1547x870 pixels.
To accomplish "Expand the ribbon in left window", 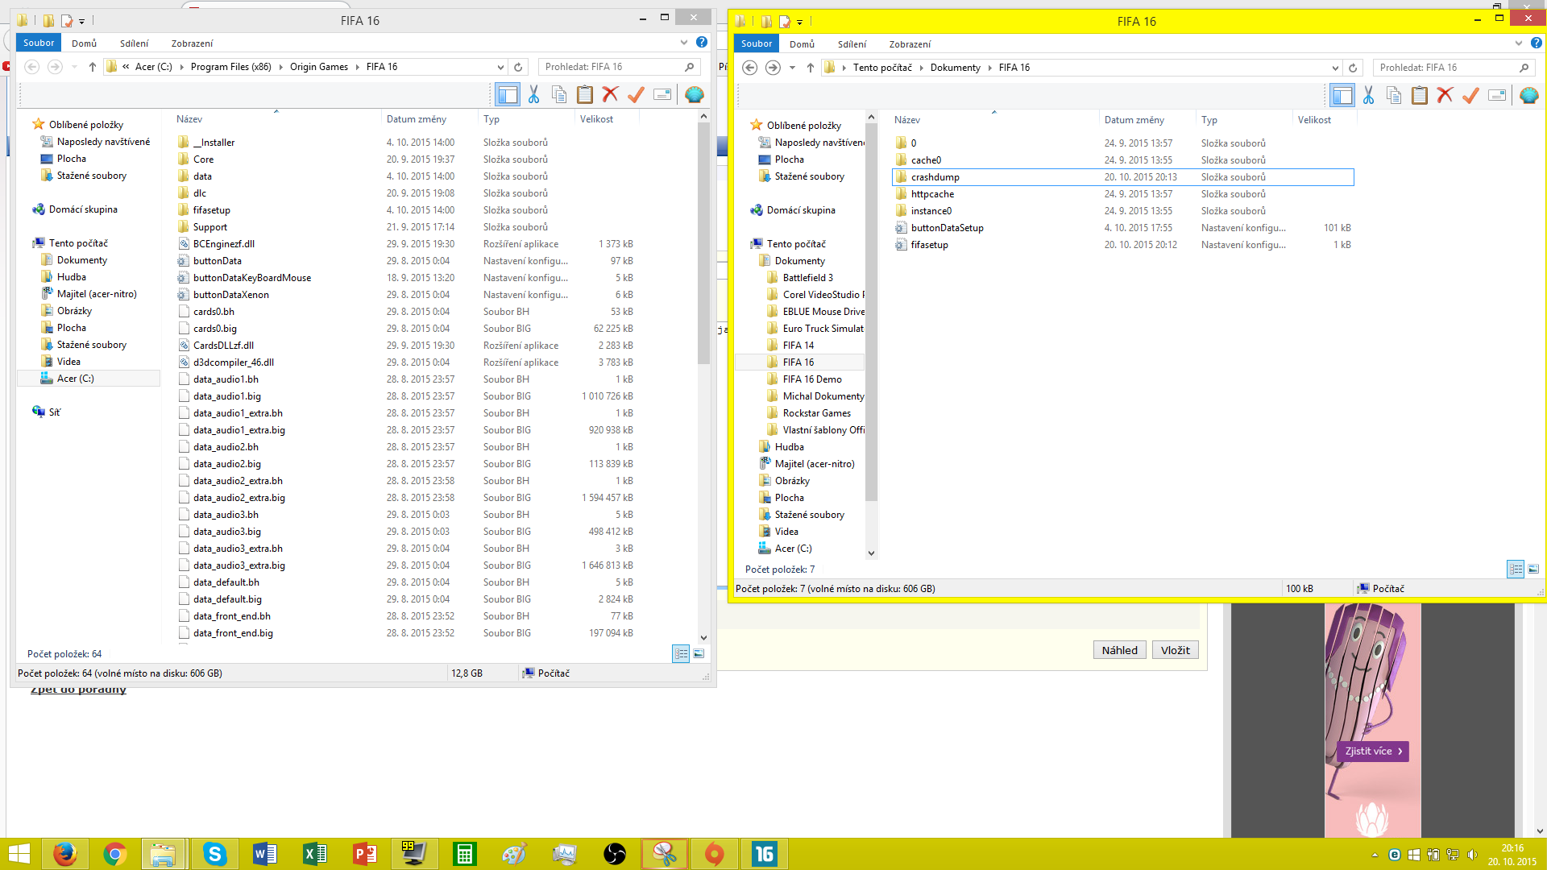I will pyautogui.click(x=684, y=43).
